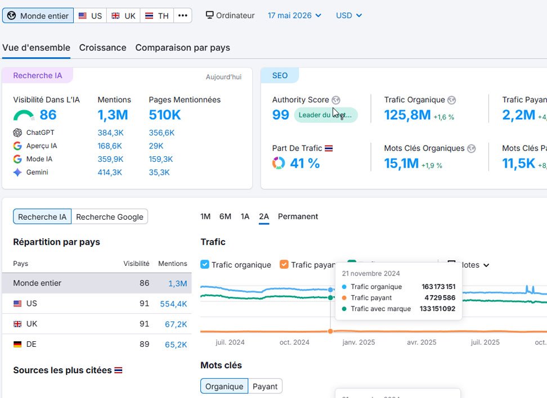Click globe icon next to Trafic Organique
Viewport: 547px width, 398px height.
452,100
